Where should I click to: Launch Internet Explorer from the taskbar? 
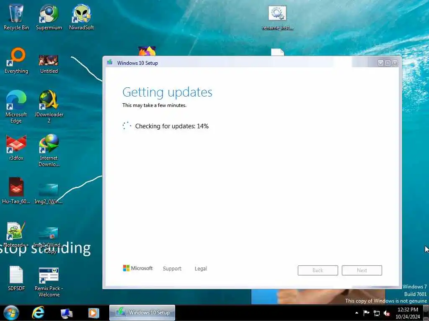click(38, 313)
